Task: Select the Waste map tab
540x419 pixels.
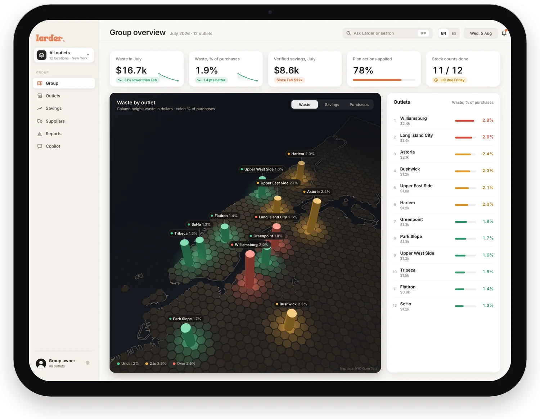Action: [305, 105]
